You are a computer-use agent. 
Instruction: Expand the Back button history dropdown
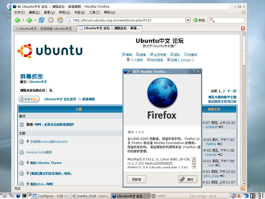pyautogui.click(x=23, y=20)
